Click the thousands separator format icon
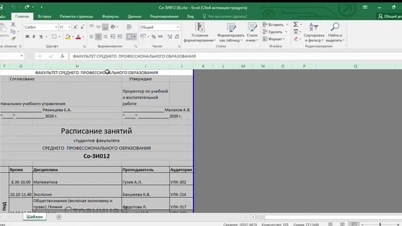 (161, 36)
